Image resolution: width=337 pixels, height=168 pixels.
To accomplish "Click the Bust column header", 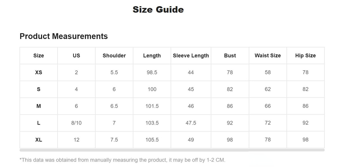I will (230, 55).
